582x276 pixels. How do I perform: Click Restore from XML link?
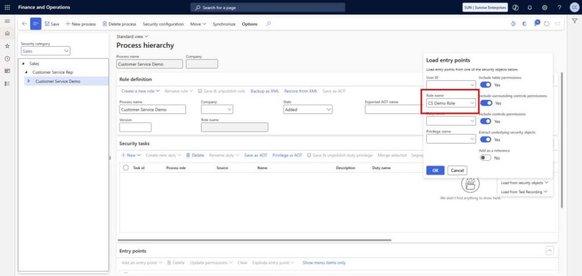coord(301,91)
